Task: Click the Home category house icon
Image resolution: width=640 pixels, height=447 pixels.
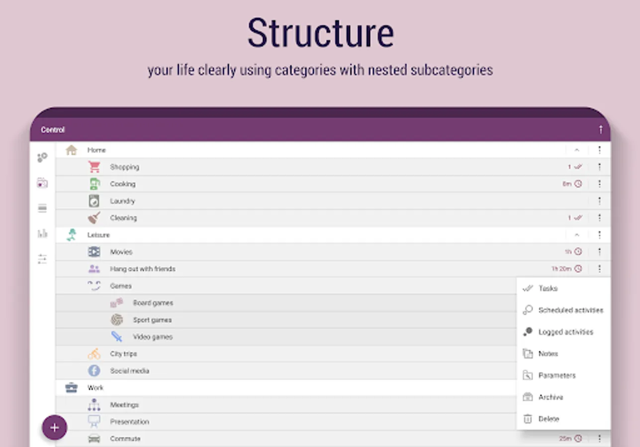Action: [x=72, y=150]
